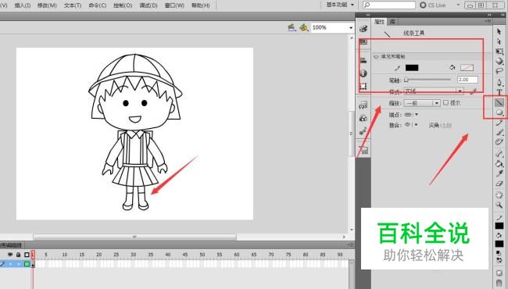Open the Motion Presets panel icon
The width and height of the screenshot is (508, 289).
(x=363, y=131)
